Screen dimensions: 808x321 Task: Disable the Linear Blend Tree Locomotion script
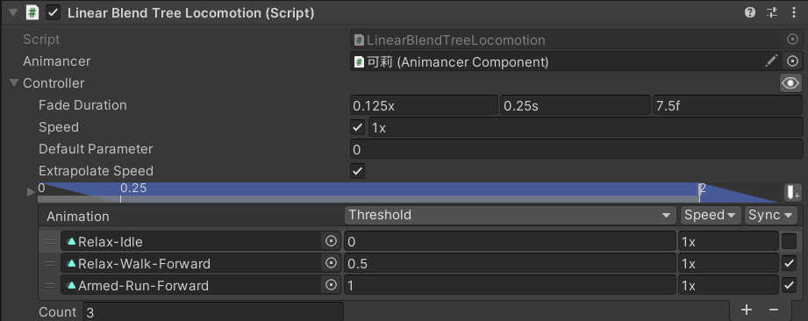pyautogui.click(x=53, y=13)
